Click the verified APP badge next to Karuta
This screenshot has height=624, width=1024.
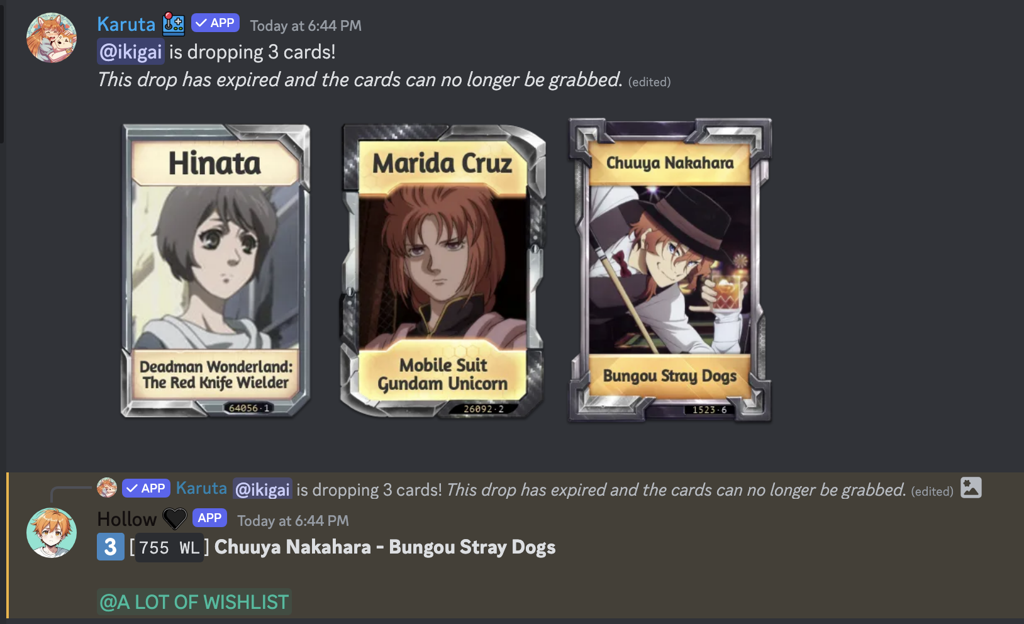tap(215, 23)
